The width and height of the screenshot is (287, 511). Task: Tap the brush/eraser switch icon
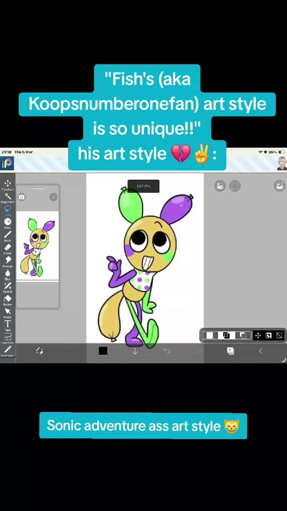pos(39,351)
